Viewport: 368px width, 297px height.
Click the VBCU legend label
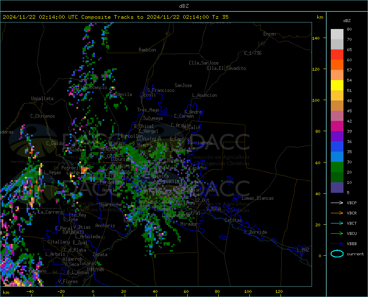click(x=352, y=234)
